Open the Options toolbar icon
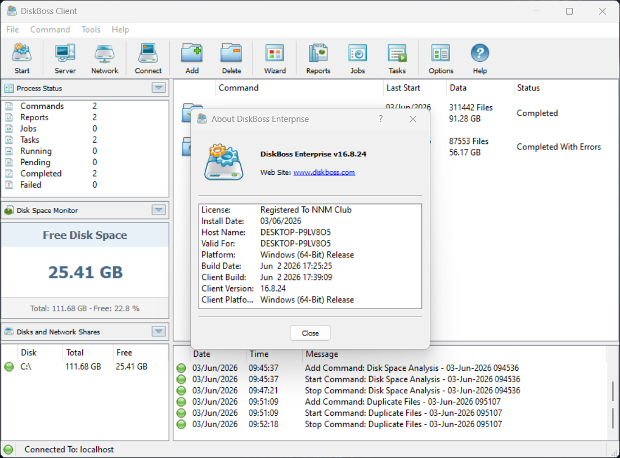 pyautogui.click(x=441, y=53)
